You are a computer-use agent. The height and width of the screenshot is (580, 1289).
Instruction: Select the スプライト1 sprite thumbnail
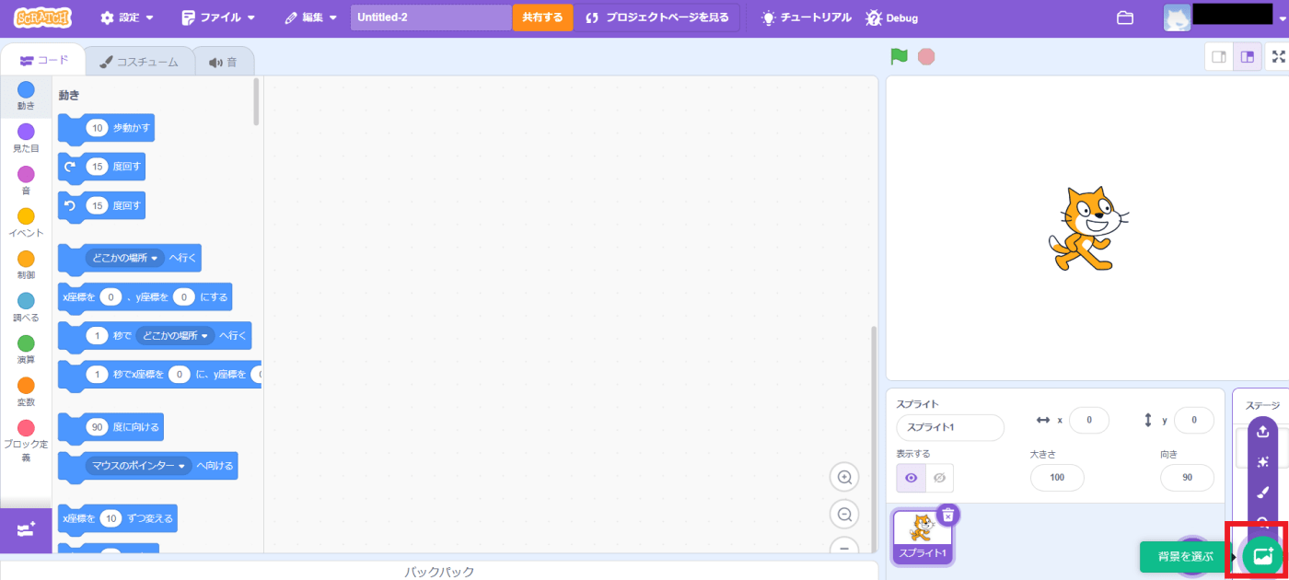(923, 536)
